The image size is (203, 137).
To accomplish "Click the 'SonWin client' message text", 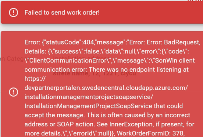I will pyautogui.click(x=175, y=60).
